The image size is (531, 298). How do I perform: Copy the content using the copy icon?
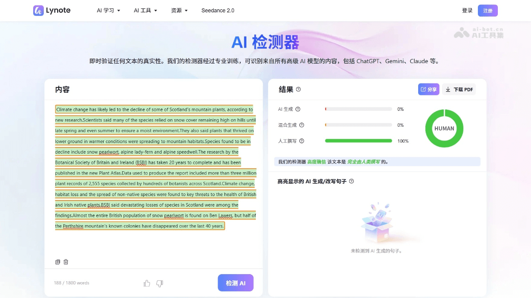[58, 262]
